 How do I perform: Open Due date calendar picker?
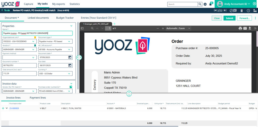[x=70, y=66]
